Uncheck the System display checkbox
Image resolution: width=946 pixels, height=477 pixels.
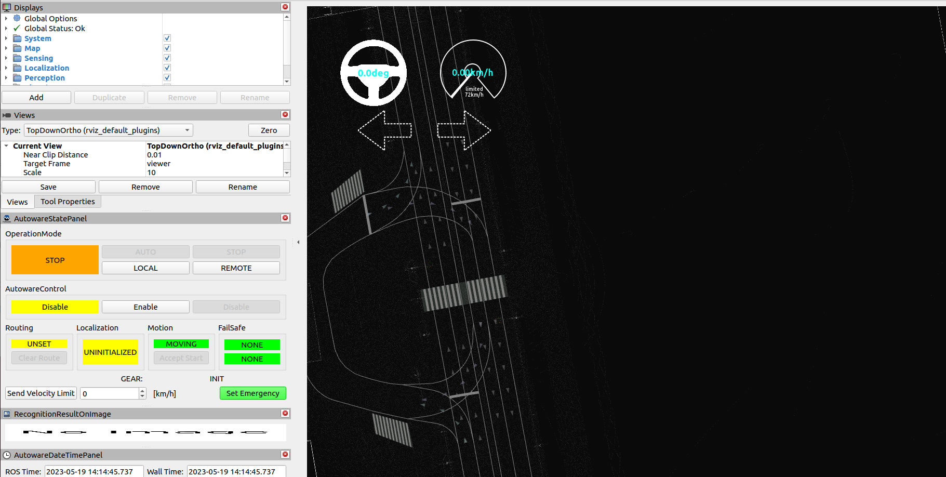click(167, 38)
